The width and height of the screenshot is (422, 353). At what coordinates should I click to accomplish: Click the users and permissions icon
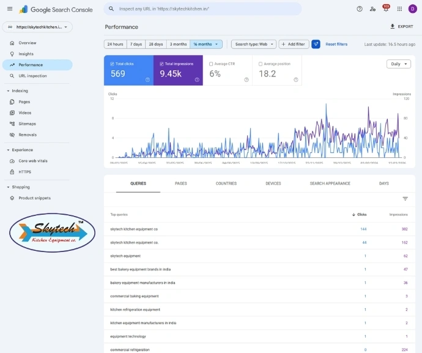pos(373,9)
